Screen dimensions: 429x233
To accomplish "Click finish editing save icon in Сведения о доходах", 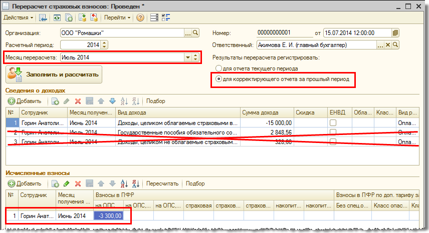I will pos(90,101).
